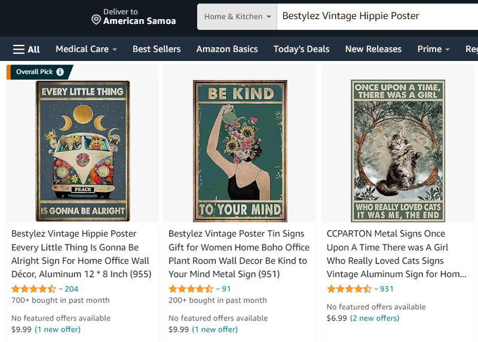Click star rating of Be Kind sign
478x342 pixels.
point(191,289)
